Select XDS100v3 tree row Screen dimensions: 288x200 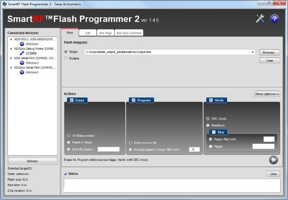coord(35,39)
